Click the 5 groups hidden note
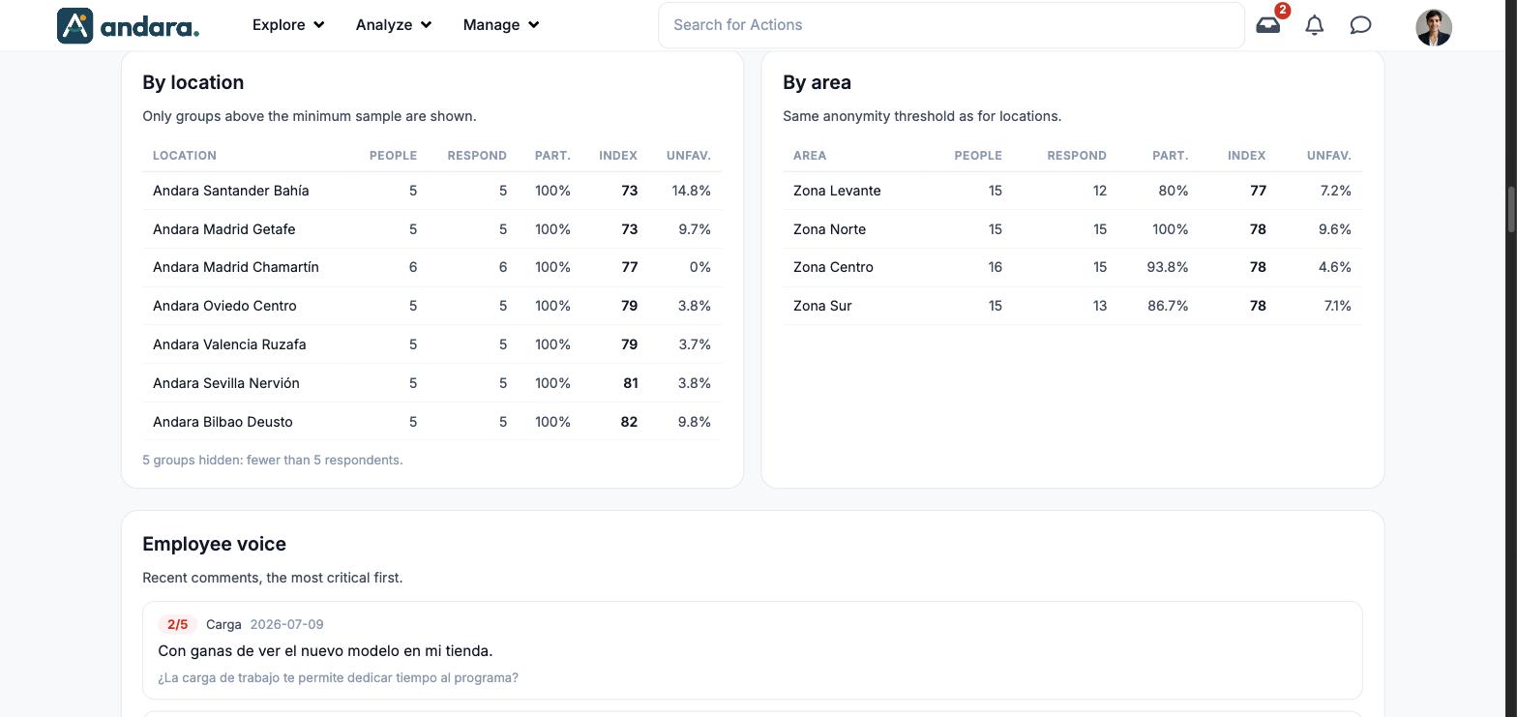1517x717 pixels. point(273,460)
